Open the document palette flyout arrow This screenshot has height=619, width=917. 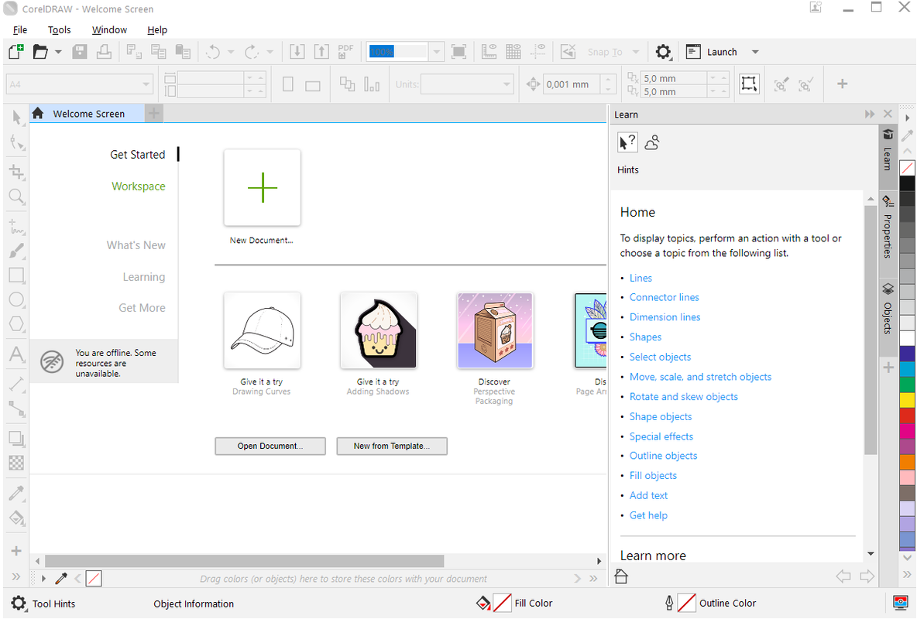pyautogui.click(x=43, y=579)
